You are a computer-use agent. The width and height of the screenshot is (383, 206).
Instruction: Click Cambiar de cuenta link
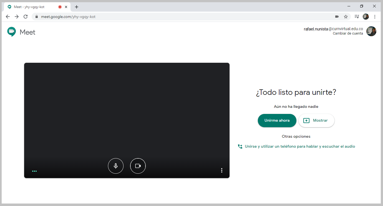[348, 33]
